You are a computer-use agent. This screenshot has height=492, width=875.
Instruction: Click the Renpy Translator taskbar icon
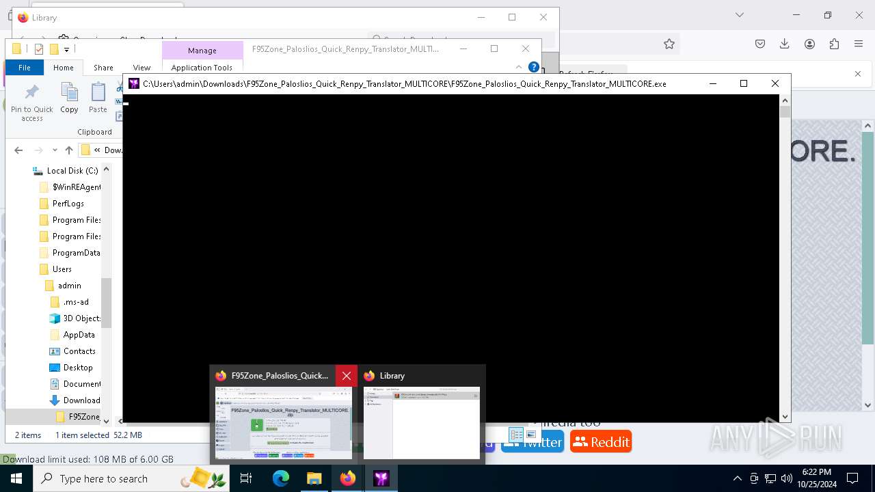[381, 478]
